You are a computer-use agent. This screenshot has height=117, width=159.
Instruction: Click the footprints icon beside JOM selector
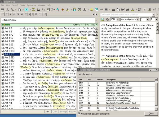[107, 19]
